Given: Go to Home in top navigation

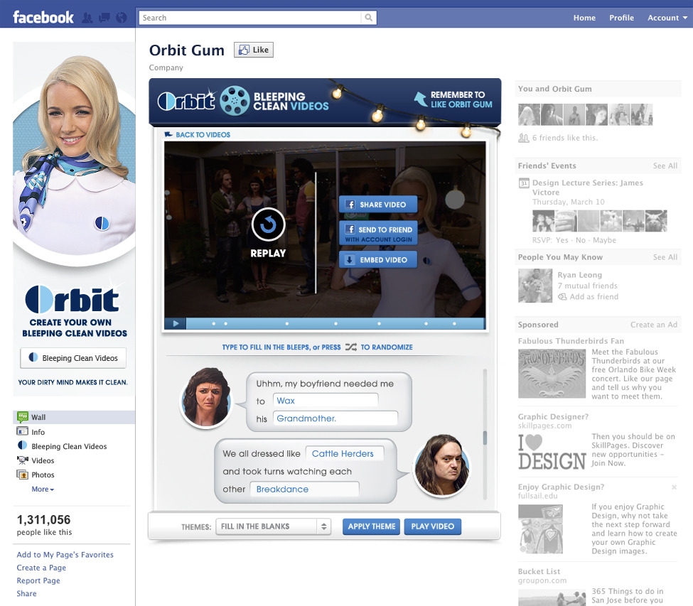Looking at the screenshot, I should click(584, 18).
